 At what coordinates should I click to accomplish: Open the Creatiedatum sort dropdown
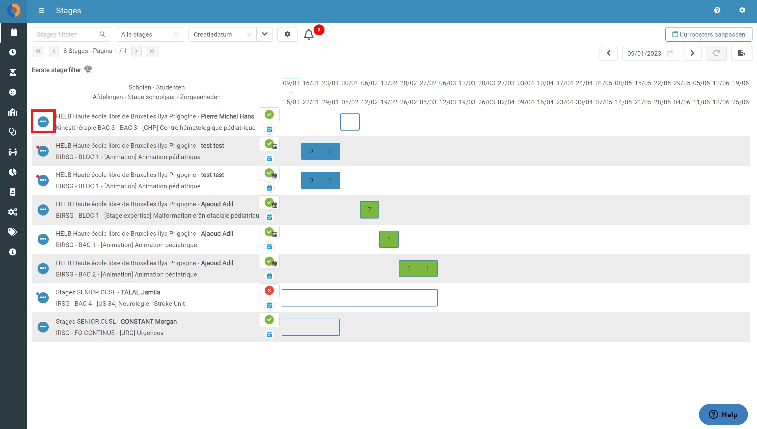coord(222,34)
